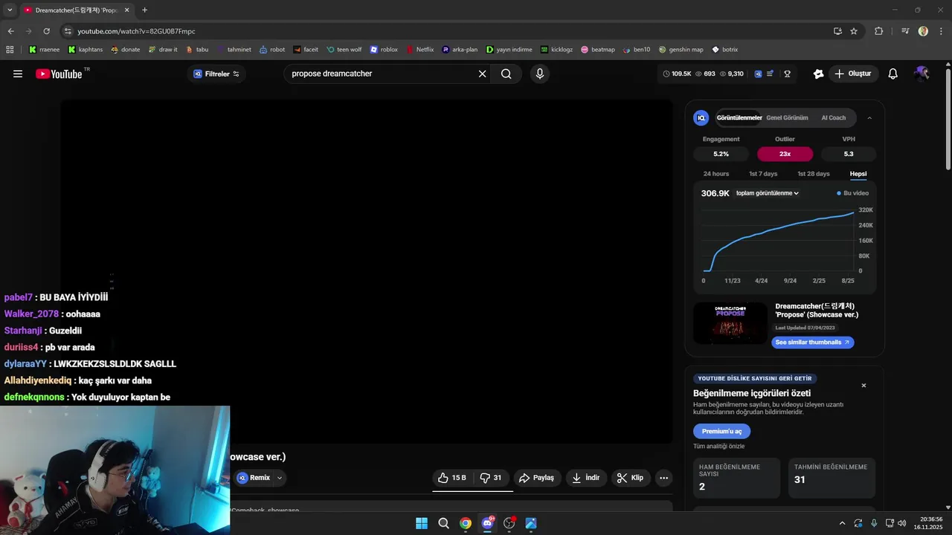Click the Oluştur create button
The width and height of the screenshot is (952, 535).
(852, 74)
